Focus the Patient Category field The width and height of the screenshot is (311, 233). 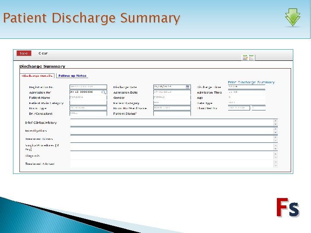click(172, 103)
